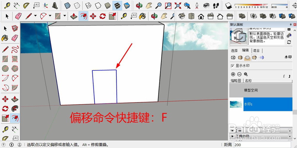Switch to Iso standard view
The image size is (297, 148).
(x=182, y=16)
